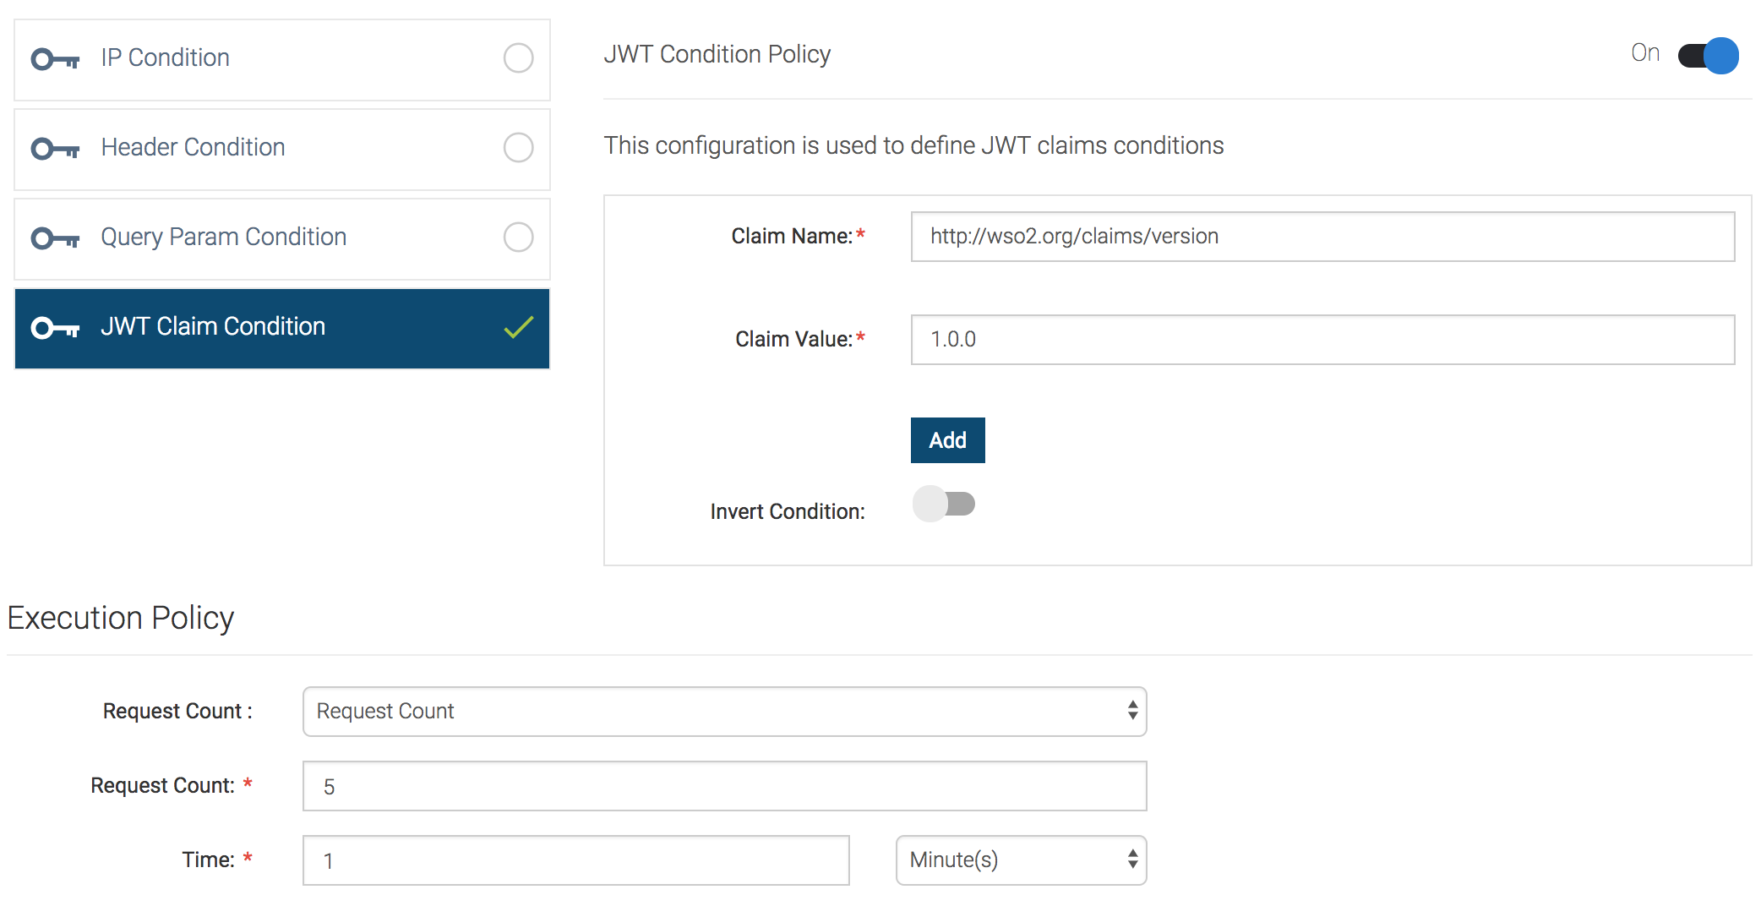The height and width of the screenshot is (906, 1761).
Task: Select the JWT Claim Condition entry
Action: tap(254, 328)
